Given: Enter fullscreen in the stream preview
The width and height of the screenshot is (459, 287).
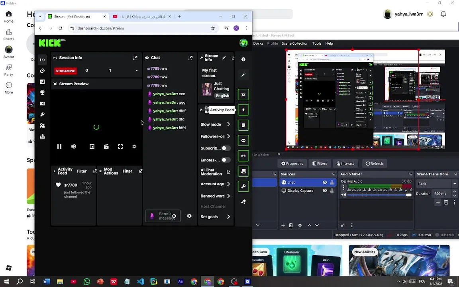Looking at the screenshot, I should pos(120,146).
